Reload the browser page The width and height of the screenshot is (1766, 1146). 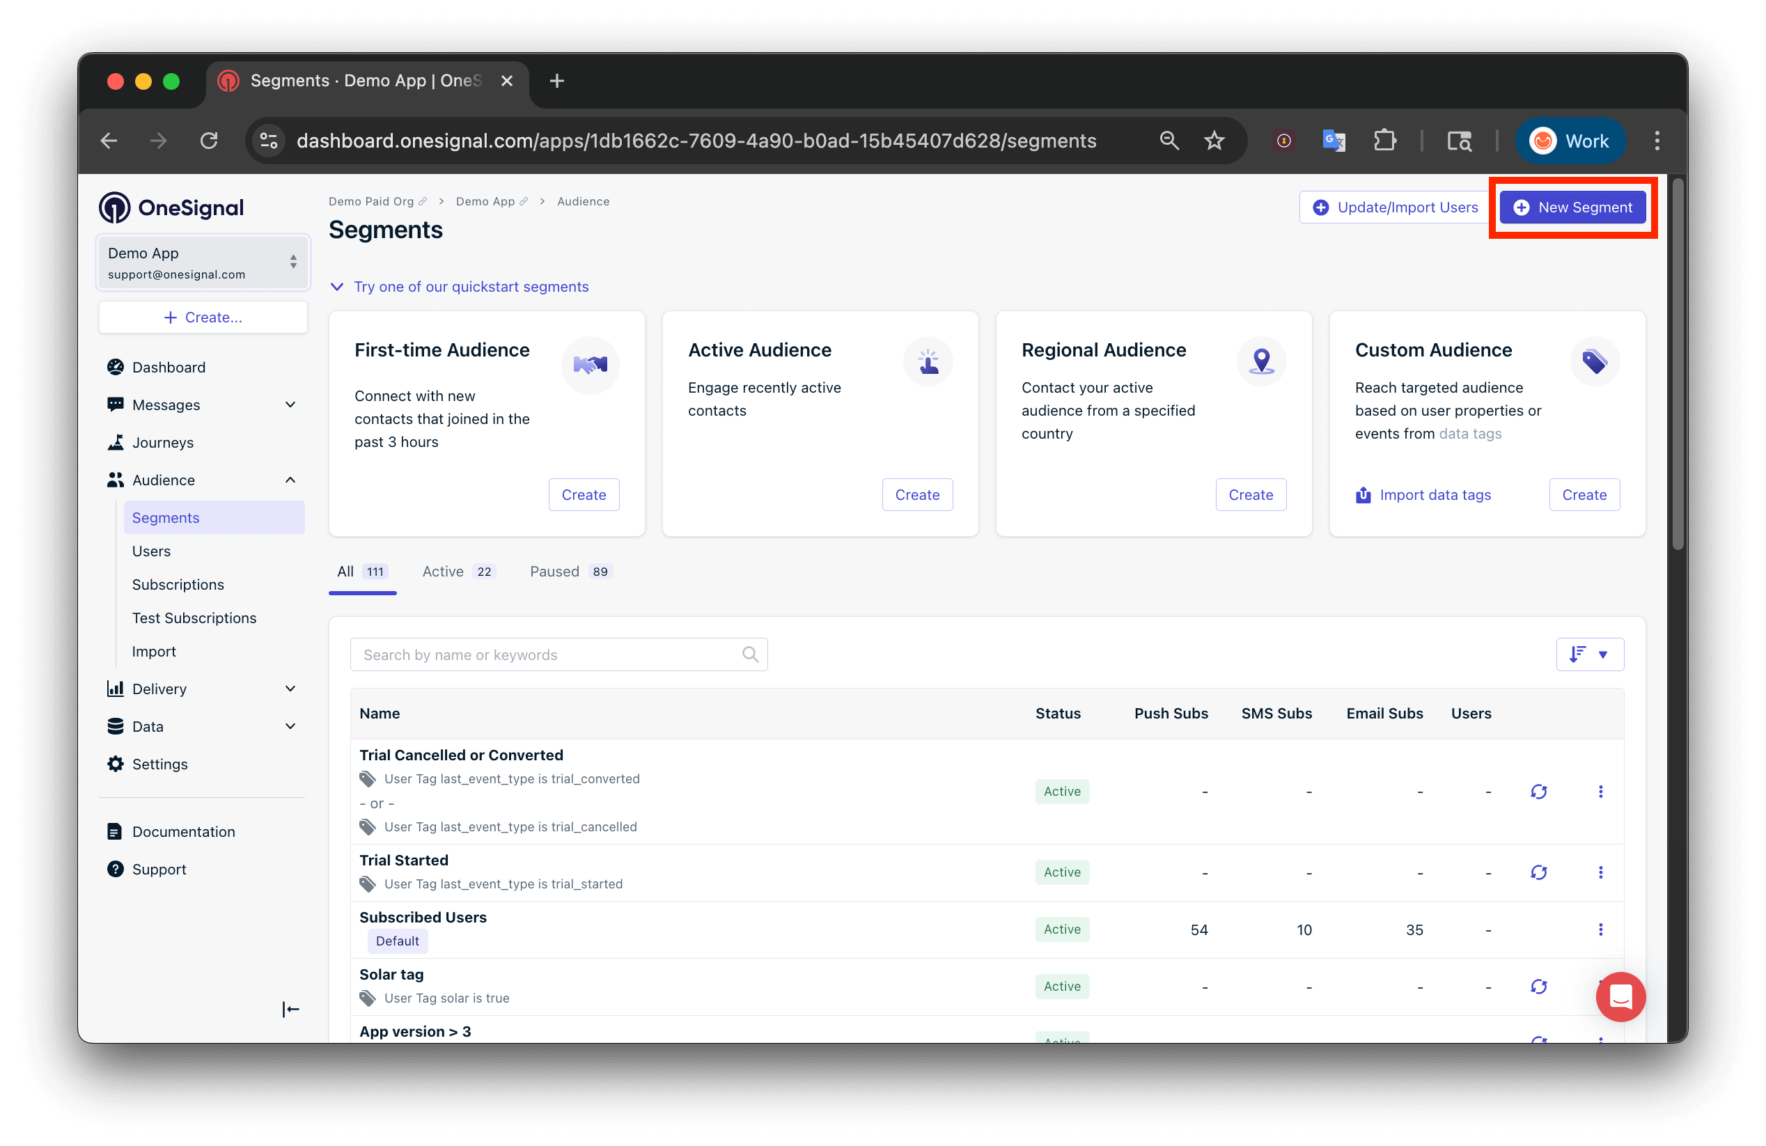(x=209, y=141)
